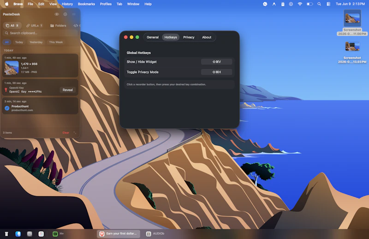Screen dimensions: 369x239
Task: Click the expand arrows icon in PasteDesk footer
Action: coord(75,133)
